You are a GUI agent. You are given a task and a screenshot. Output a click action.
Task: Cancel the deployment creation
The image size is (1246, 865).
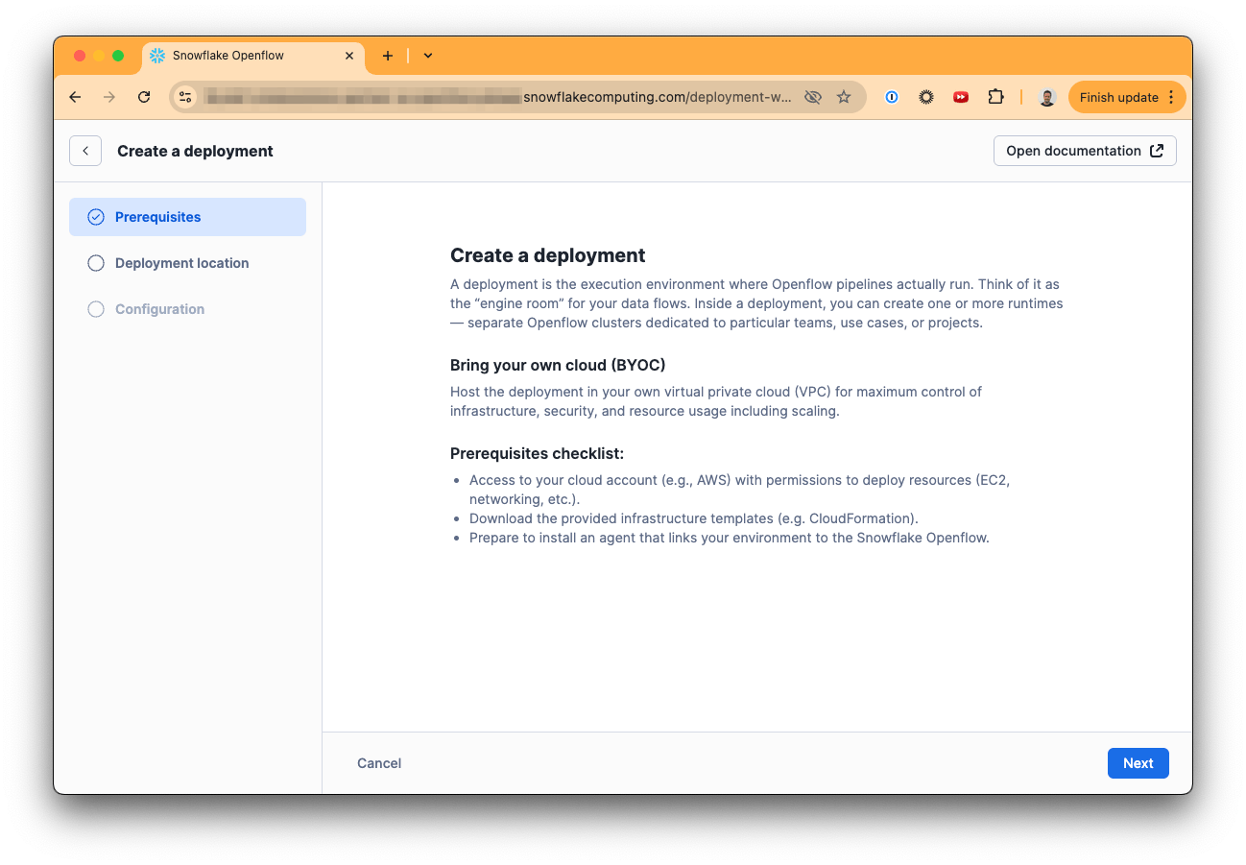[x=379, y=763]
